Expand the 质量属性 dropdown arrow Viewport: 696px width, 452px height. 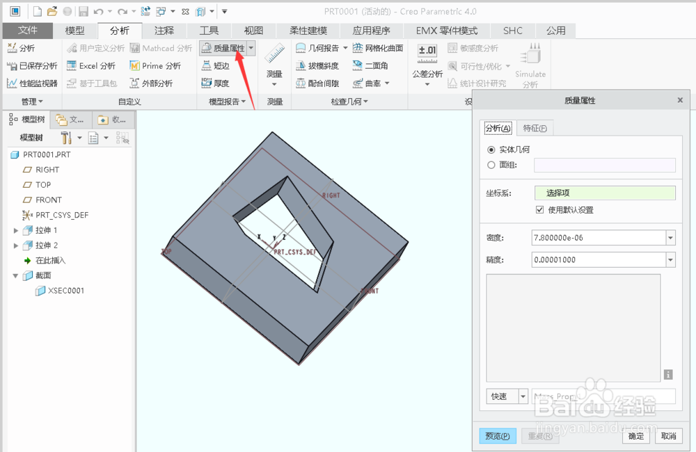click(251, 48)
